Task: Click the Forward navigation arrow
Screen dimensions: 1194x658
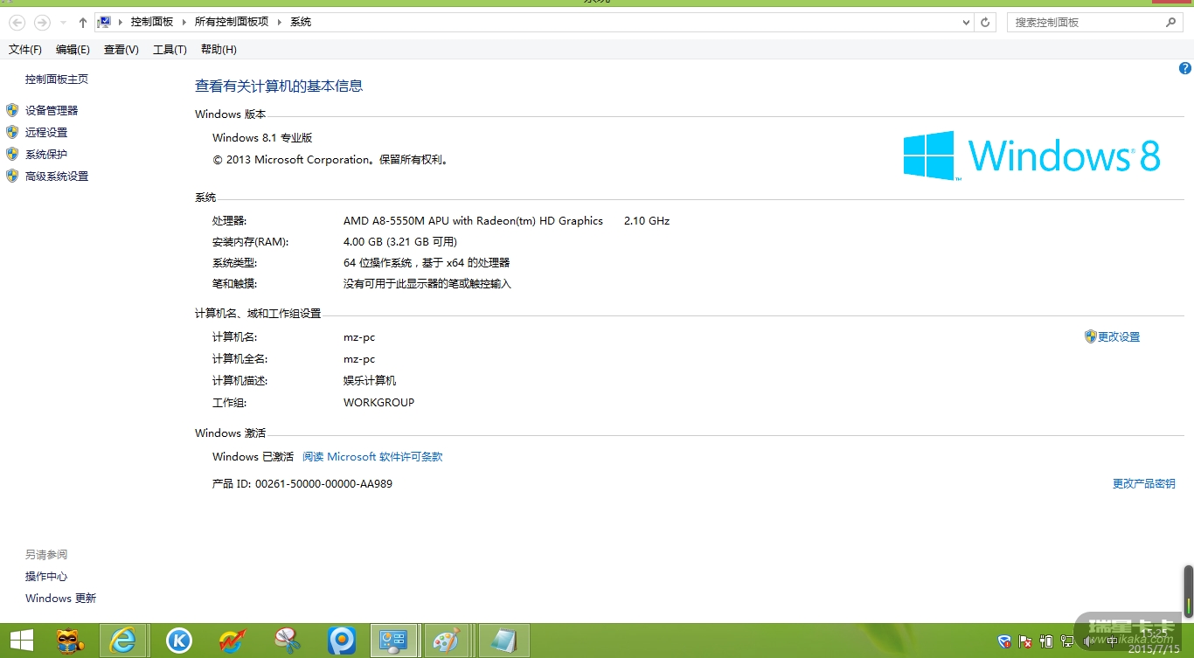Action: click(41, 23)
